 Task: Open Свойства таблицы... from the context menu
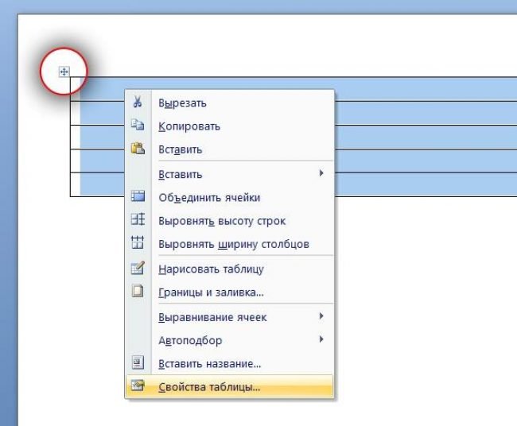pos(209,387)
